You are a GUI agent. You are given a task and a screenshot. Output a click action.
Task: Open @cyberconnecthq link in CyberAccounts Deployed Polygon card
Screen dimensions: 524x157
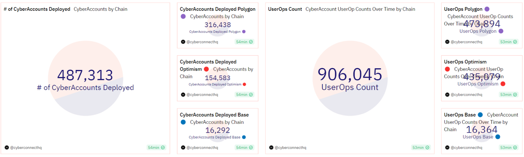(202, 42)
